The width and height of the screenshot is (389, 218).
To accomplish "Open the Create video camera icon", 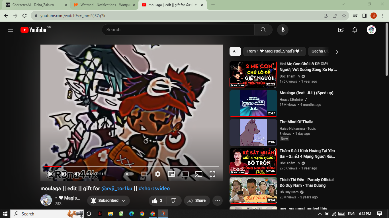I will pos(341,30).
